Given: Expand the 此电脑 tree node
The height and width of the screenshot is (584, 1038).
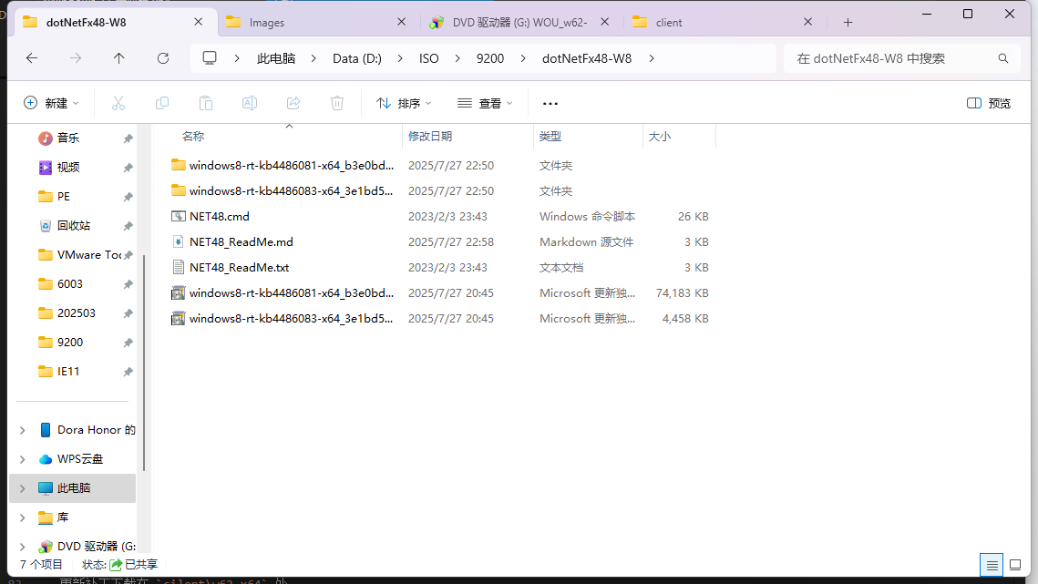Looking at the screenshot, I should (23, 488).
